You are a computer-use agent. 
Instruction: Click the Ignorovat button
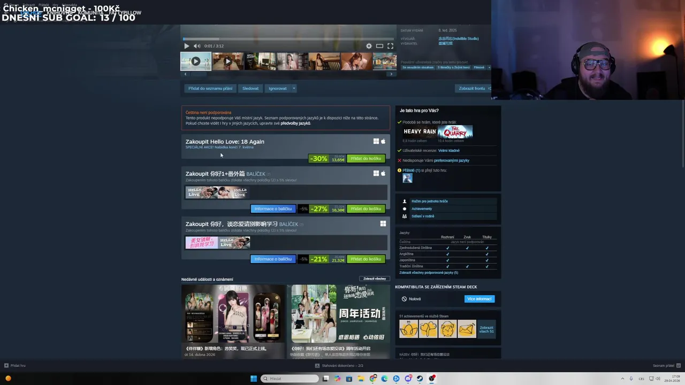click(278, 88)
